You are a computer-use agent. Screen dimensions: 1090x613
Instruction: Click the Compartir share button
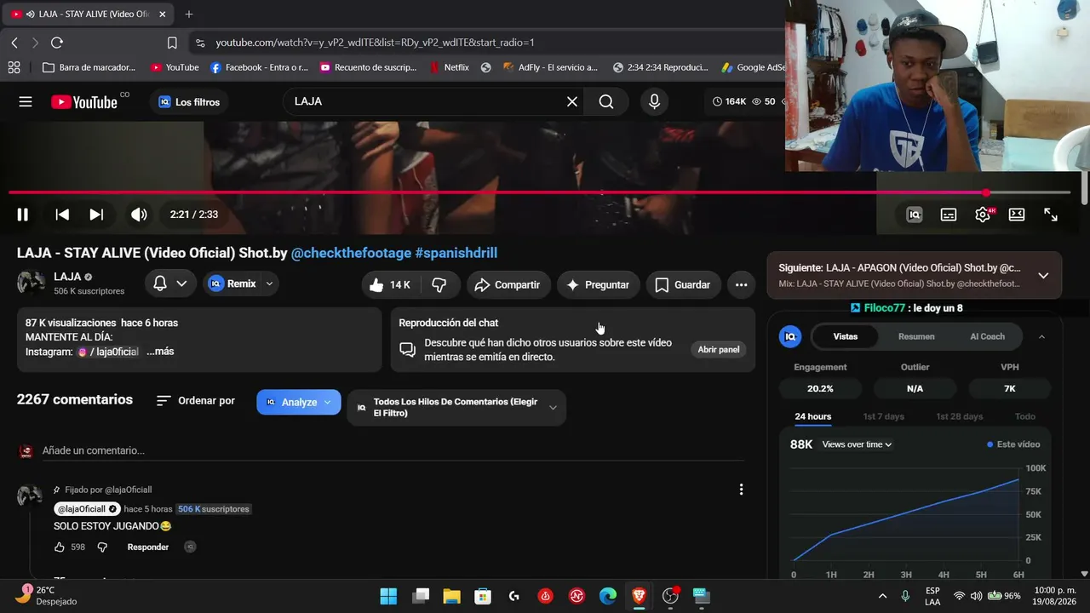pos(508,285)
